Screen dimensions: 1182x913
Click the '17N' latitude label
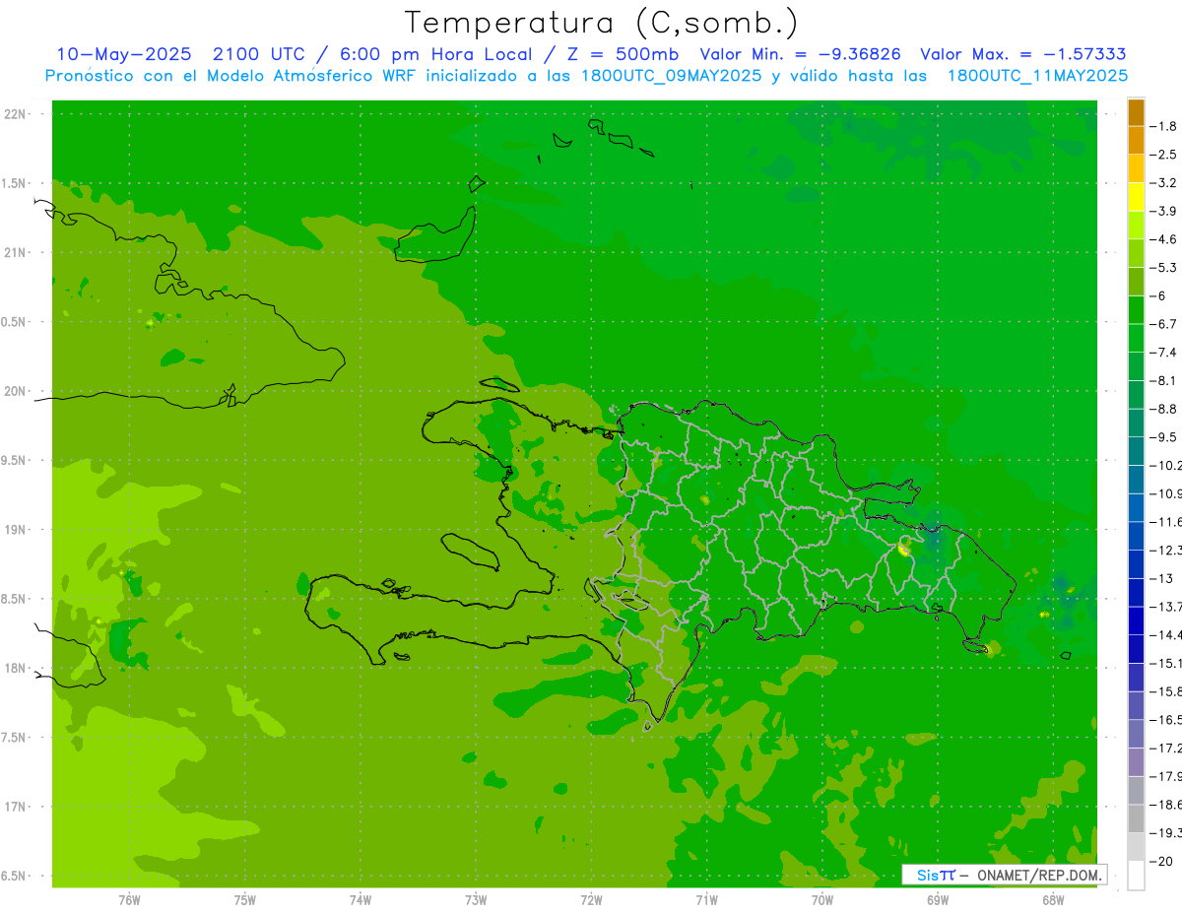16,807
